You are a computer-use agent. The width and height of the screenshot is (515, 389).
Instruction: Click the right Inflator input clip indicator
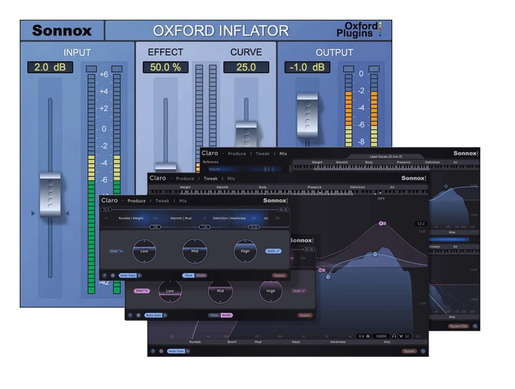117,69
